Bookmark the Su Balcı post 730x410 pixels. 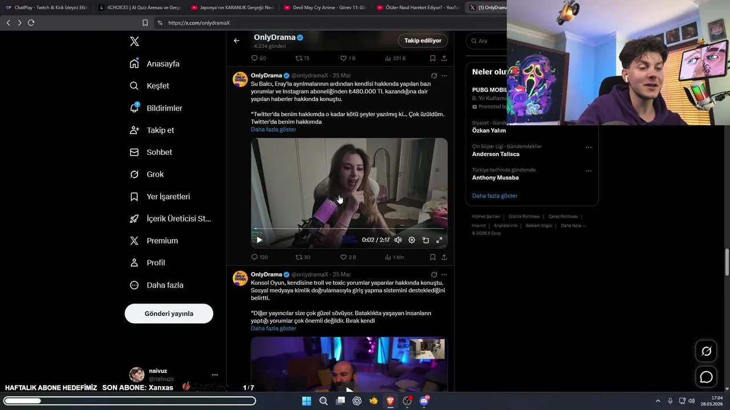(x=433, y=257)
